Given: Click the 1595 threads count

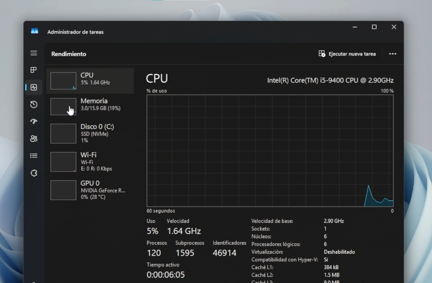Looking at the screenshot, I should (185, 253).
